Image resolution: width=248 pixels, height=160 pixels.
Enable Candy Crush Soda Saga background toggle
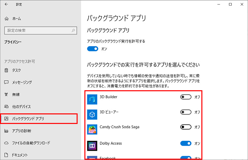pyautogui.click(x=186, y=127)
